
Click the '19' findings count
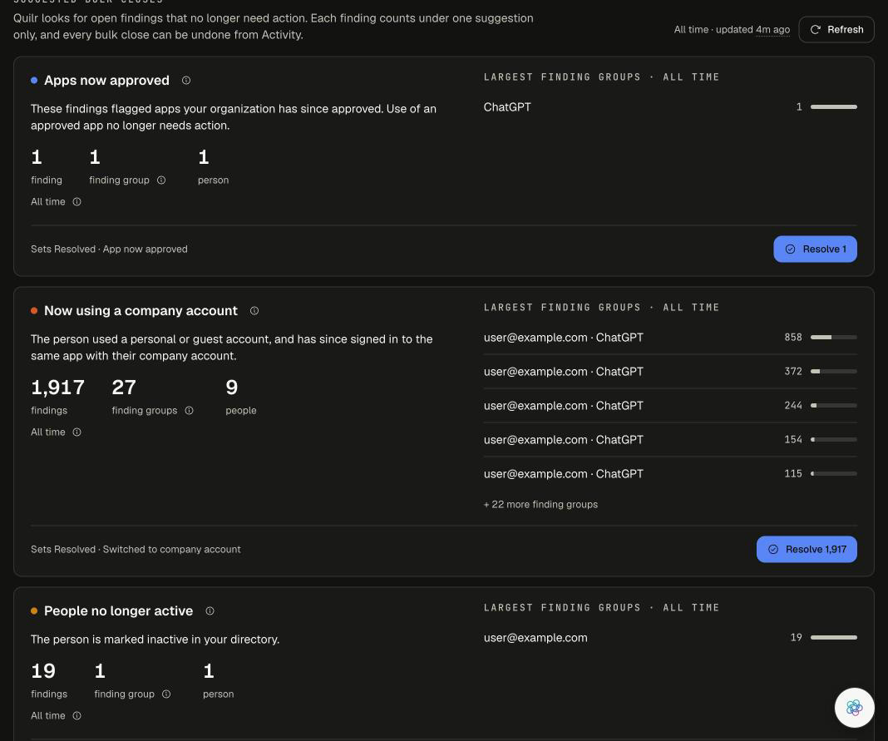(x=43, y=671)
